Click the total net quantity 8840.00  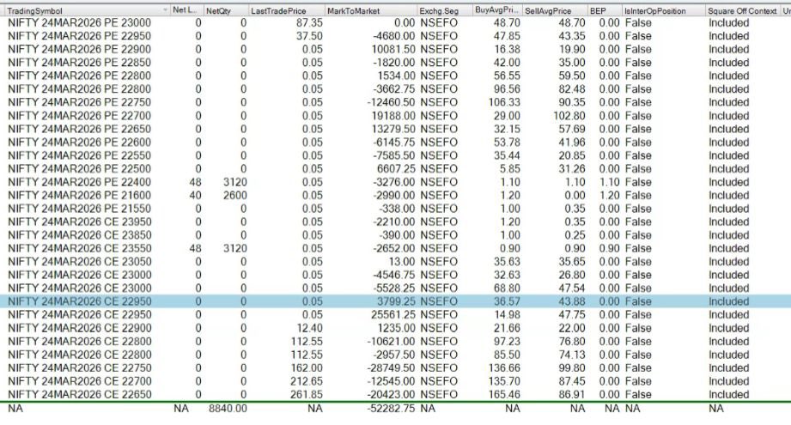pyautogui.click(x=228, y=408)
